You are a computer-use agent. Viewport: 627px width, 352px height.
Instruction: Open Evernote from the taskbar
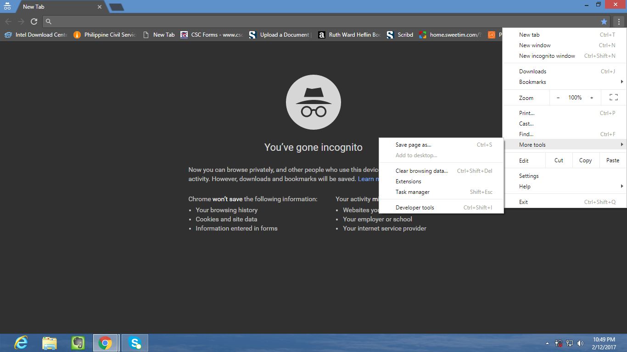[x=78, y=342]
